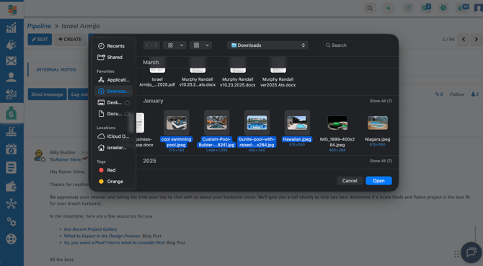Go to next record arrow
Image resolution: width=483 pixels, height=266 pixels.
pyautogui.click(x=477, y=40)
